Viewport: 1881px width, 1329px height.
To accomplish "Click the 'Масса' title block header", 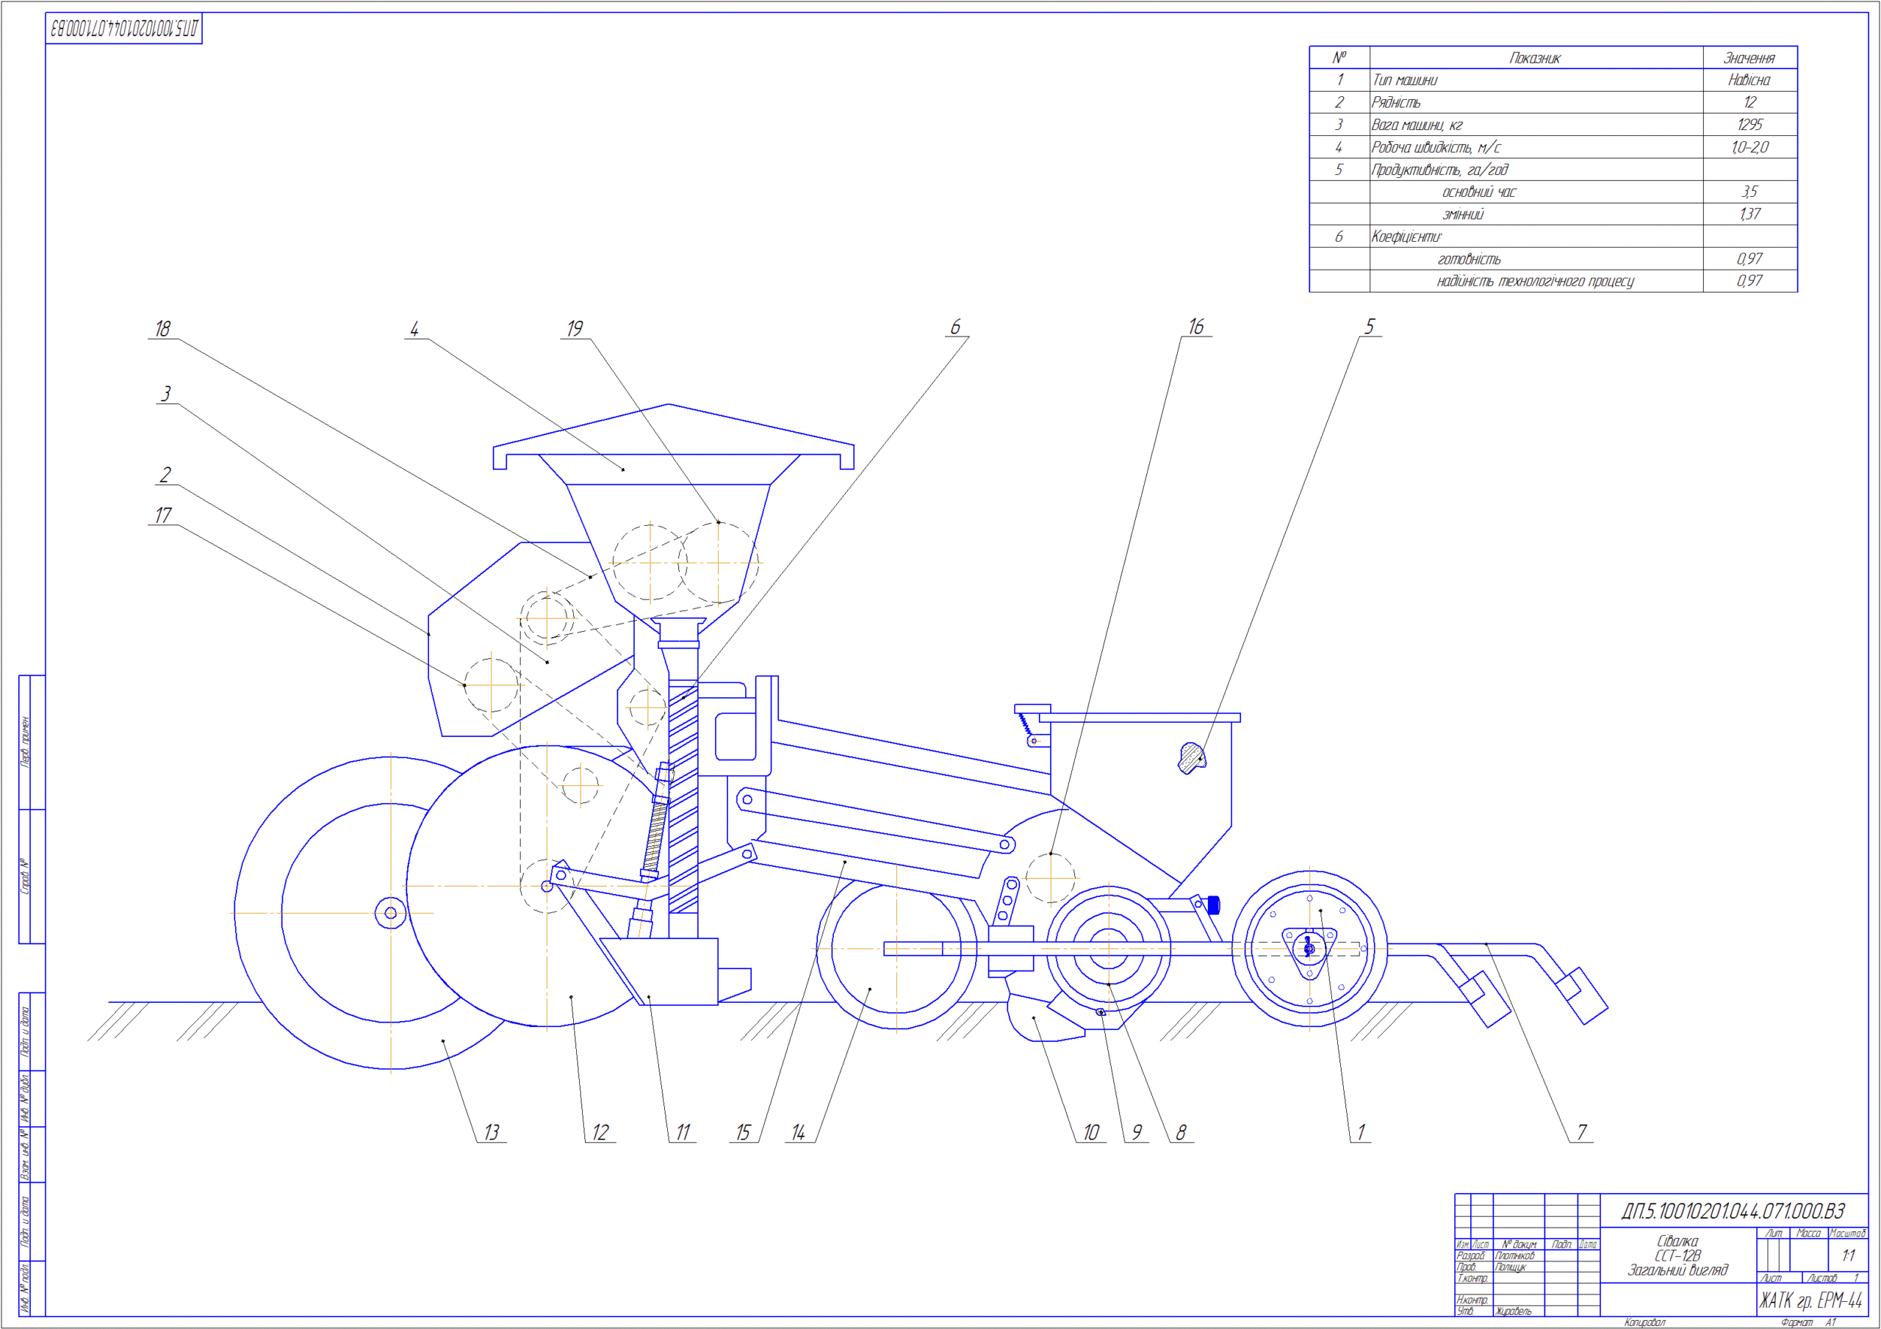I will [x=1808, y=1233].
